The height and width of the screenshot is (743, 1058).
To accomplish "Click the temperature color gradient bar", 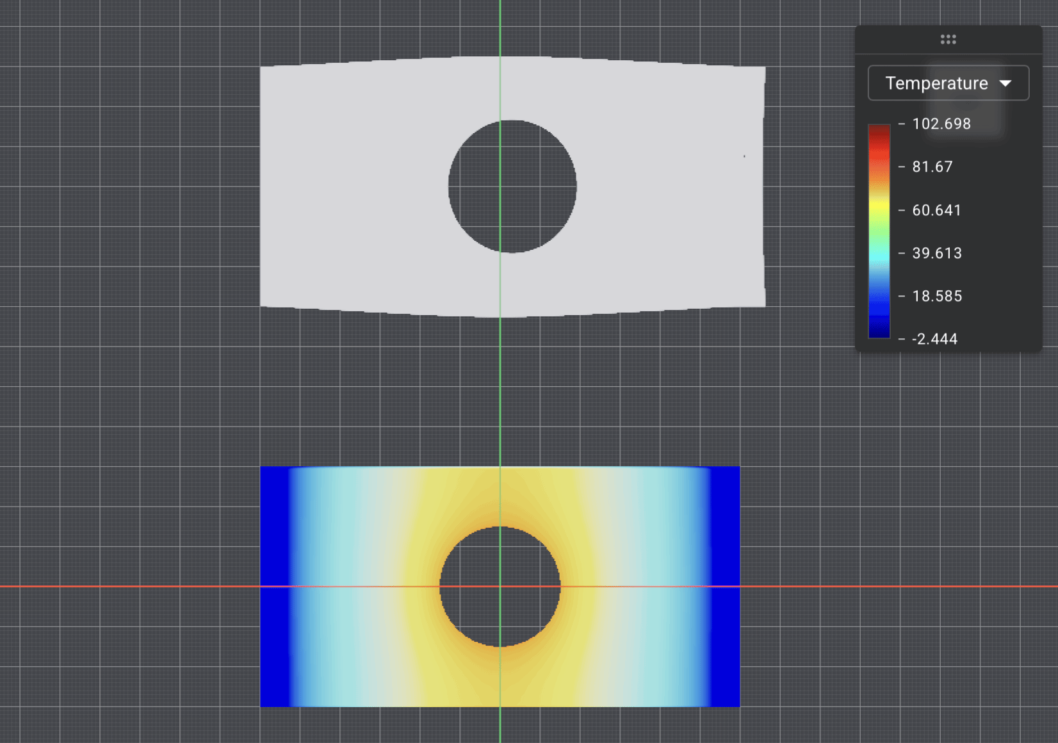I will (x=879, y=231).
